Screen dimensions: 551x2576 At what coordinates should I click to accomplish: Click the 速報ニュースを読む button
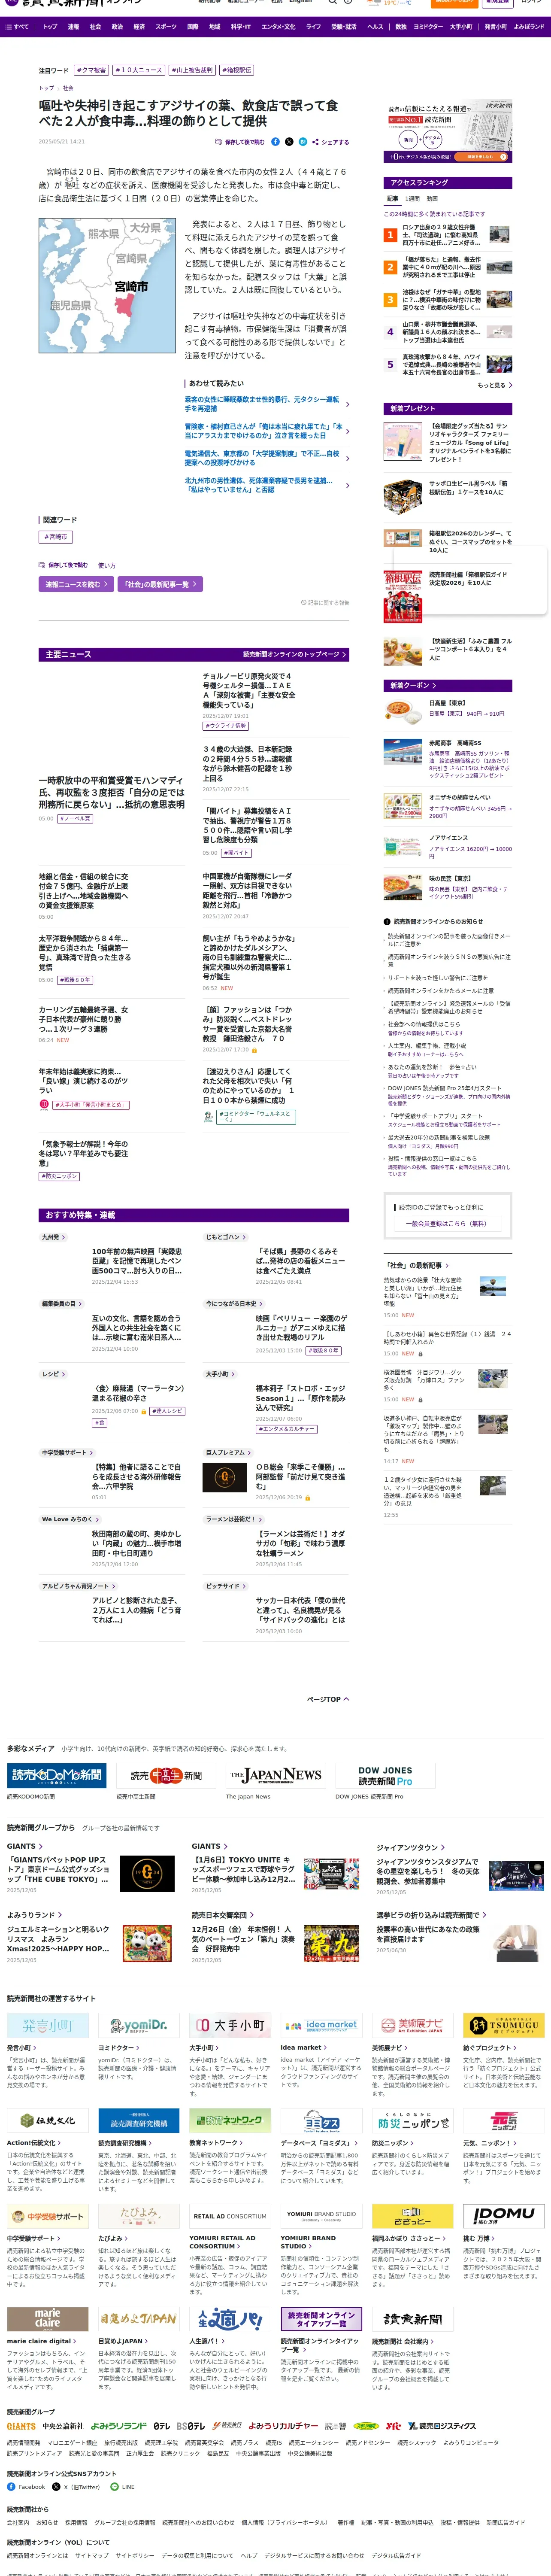tap(76, 584)
